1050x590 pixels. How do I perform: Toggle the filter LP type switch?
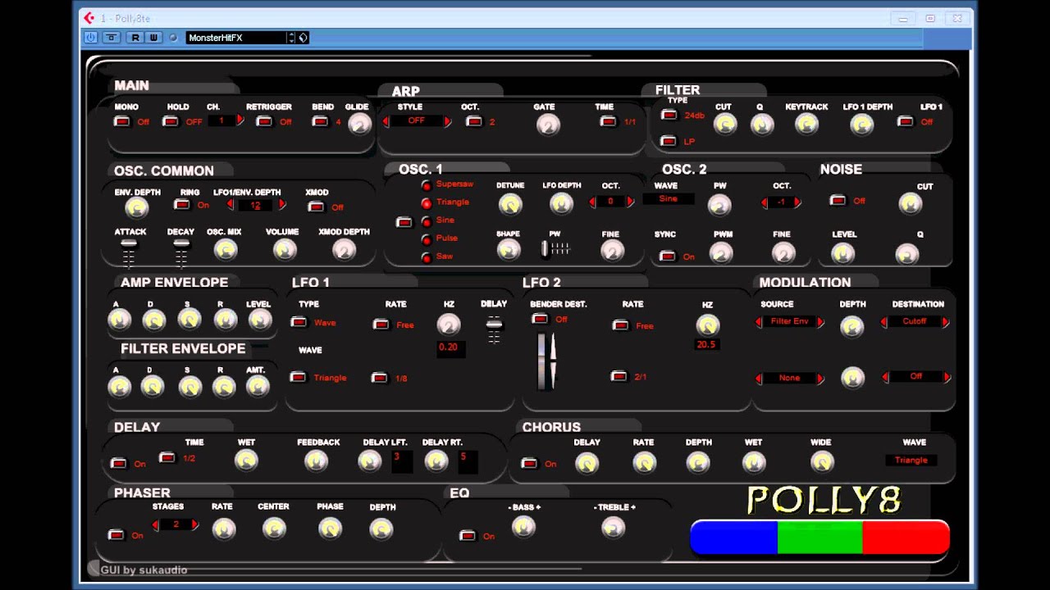coord(669,141)
